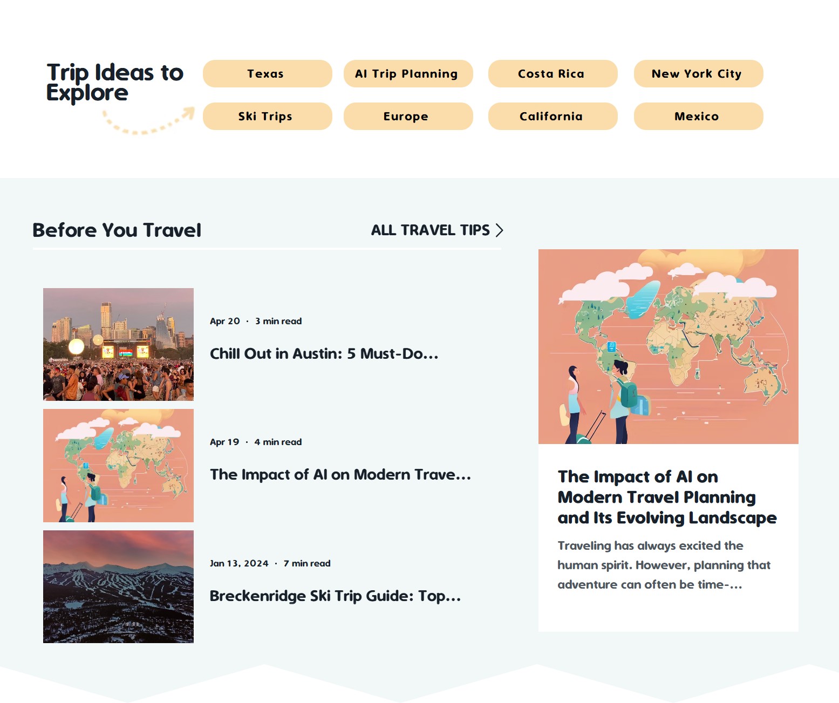Image resolution: width=839 pixels, height=703 pixels.
Task: Open the AI Trip Planning tag
Action: (x=408, y=73)
